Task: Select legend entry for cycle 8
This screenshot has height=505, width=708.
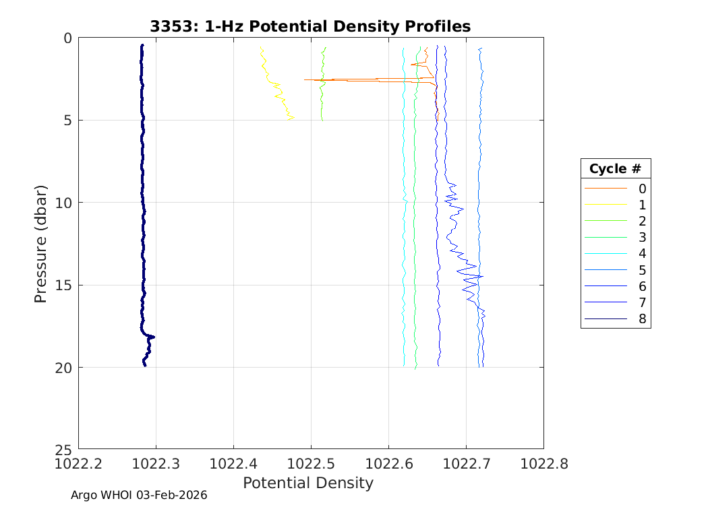Action: tap(641, 319)
